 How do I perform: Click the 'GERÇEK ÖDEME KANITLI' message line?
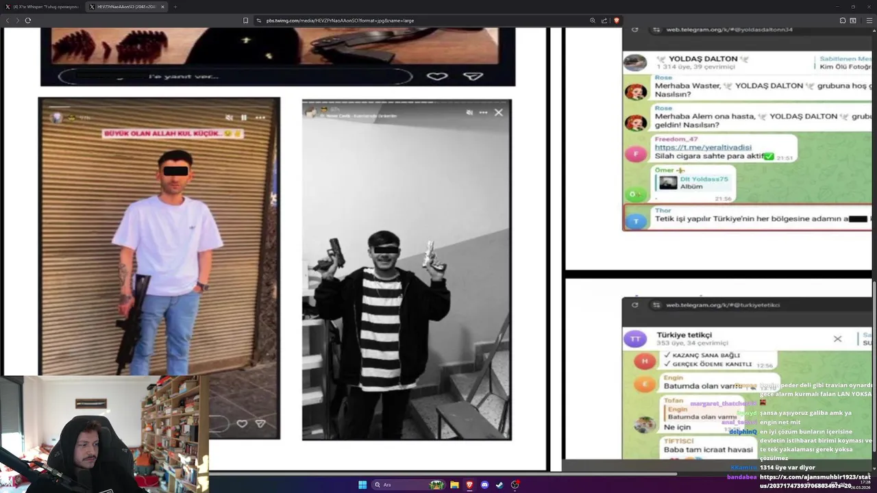pos(708,365)
